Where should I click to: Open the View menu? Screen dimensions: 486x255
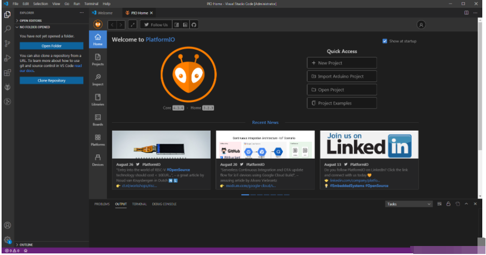tap(56, 4)
